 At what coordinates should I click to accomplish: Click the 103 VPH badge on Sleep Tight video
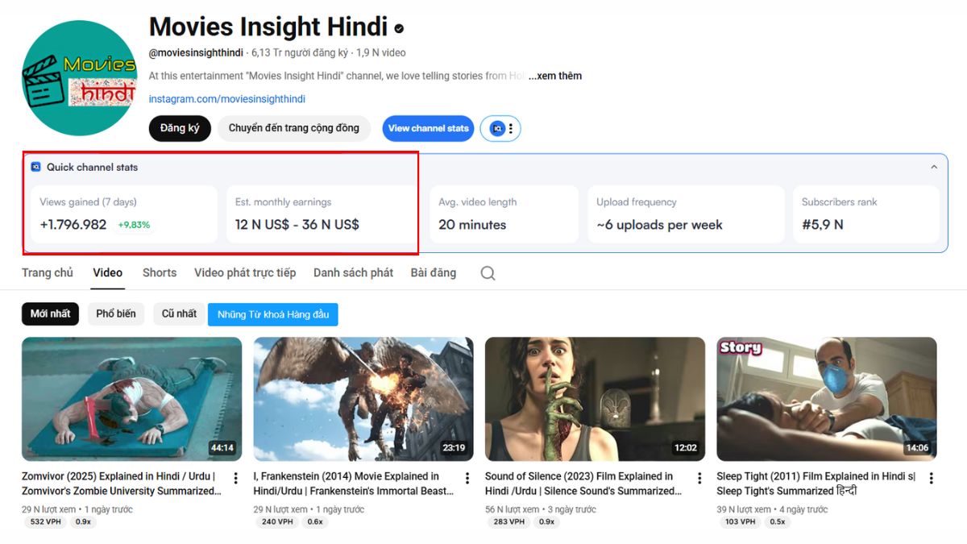point(740,521)
